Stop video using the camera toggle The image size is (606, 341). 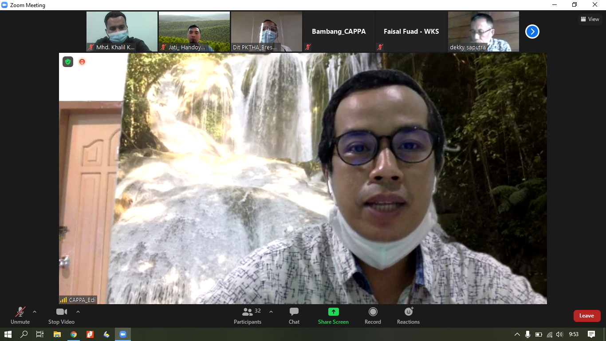[x=61, y=316]
